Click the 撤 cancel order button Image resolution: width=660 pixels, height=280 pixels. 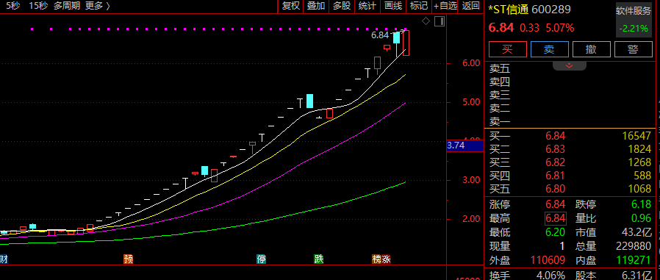coord(592,49)
